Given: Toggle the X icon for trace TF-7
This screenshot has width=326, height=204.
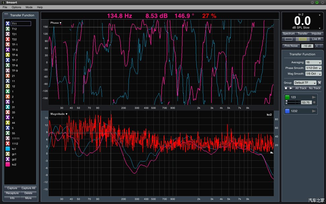Looking at the screenshot, I should 8,60.
